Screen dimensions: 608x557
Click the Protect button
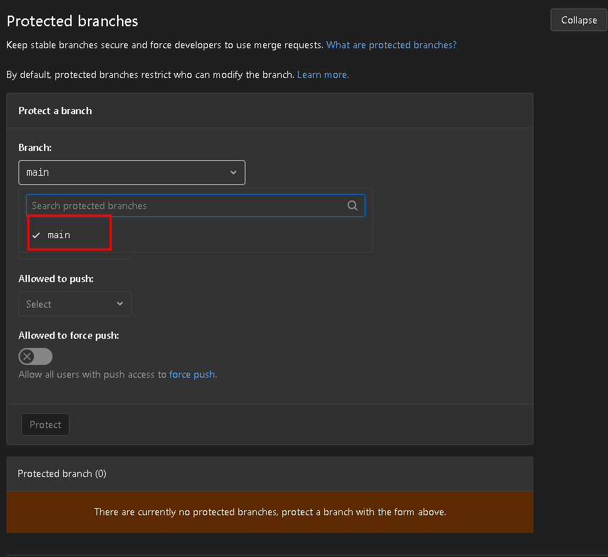(x=45, y=424)
